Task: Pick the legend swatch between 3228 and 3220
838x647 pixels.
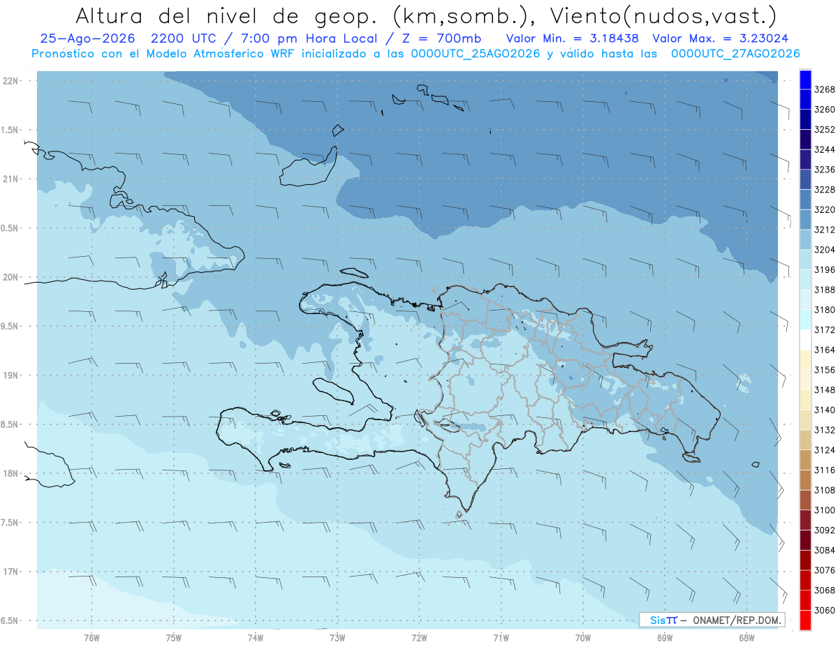Action: (805, 200)
